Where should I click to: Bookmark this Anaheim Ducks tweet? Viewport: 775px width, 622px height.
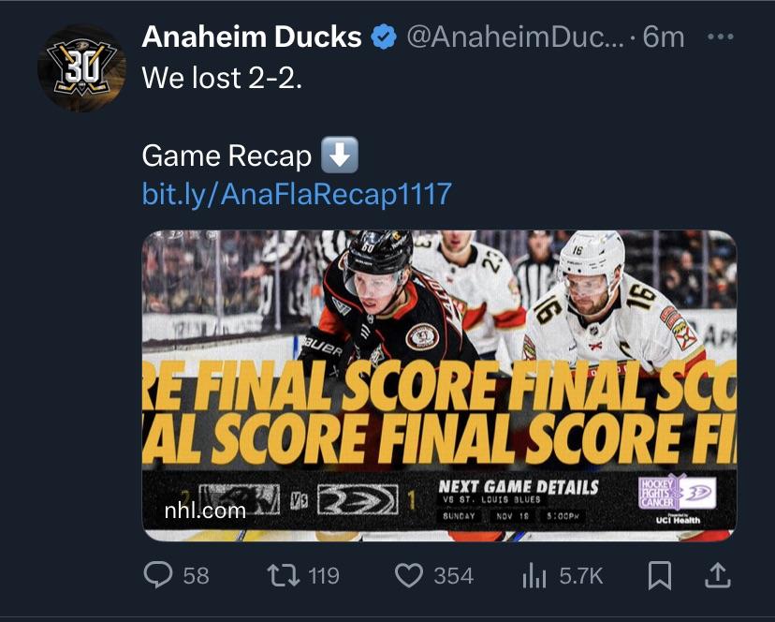click(x=660, y=575)
